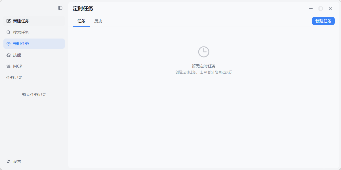The width and height of the screenshot is (341, 170).
Task: Click the sliders icon beside 设置
Action: 9,161
